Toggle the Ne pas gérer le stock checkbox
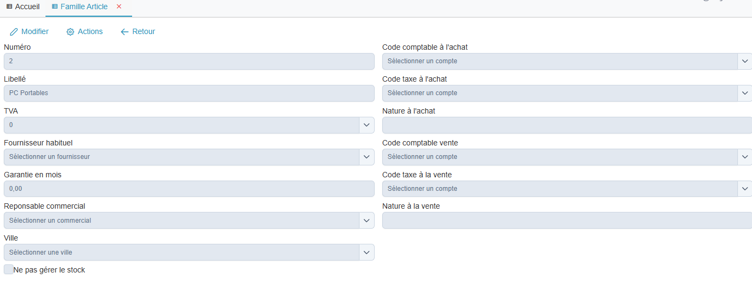The width and height of the screenshot is (752, 286). 9,269
